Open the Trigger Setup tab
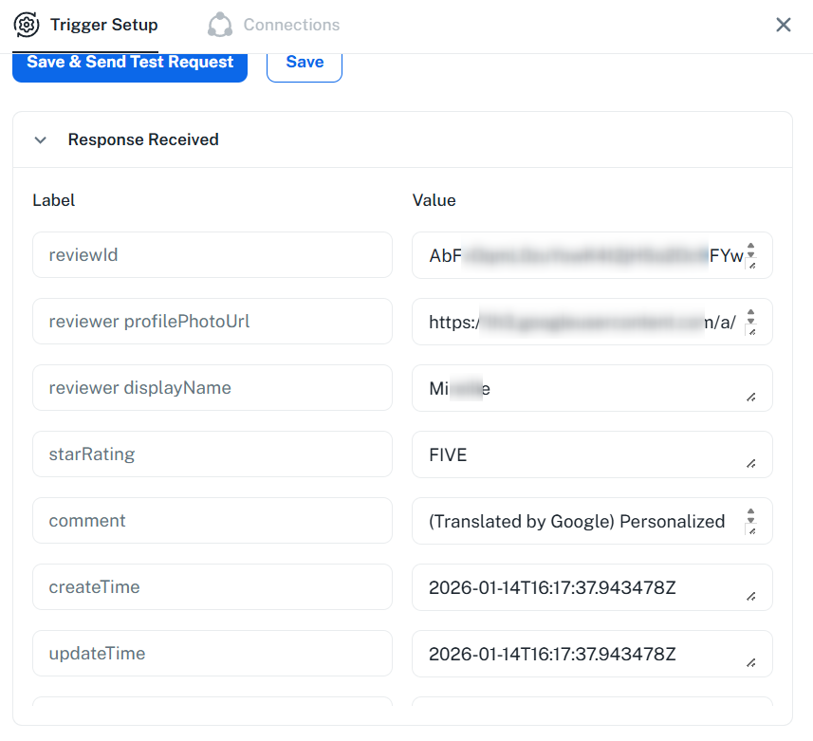Viewport: 813px width, 741px height. pos(103,25)
